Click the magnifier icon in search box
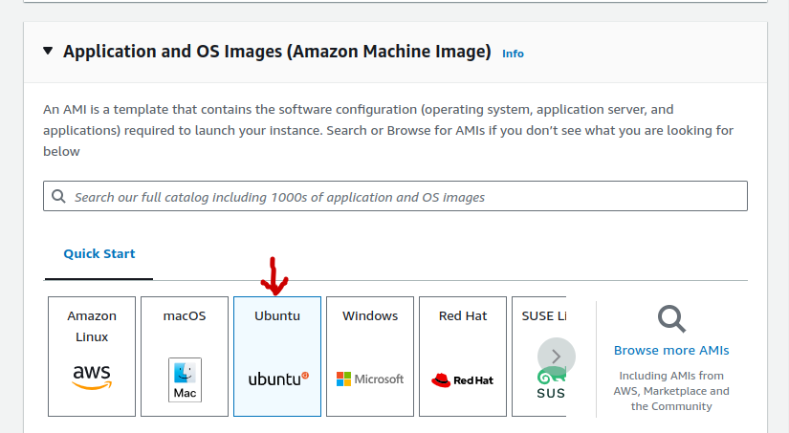This screenshot has width=789, height=433. point(58,196)
